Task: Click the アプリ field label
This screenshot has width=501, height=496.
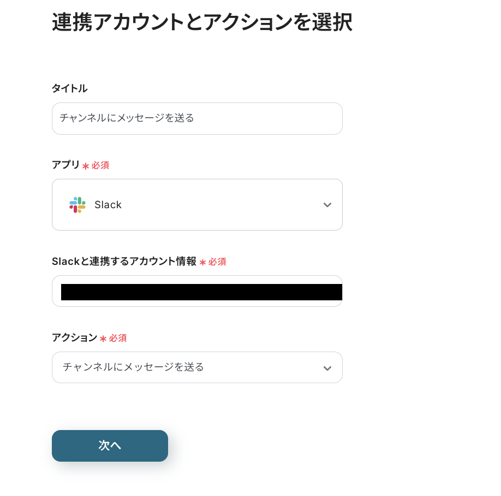Action: tap(66, 165)
